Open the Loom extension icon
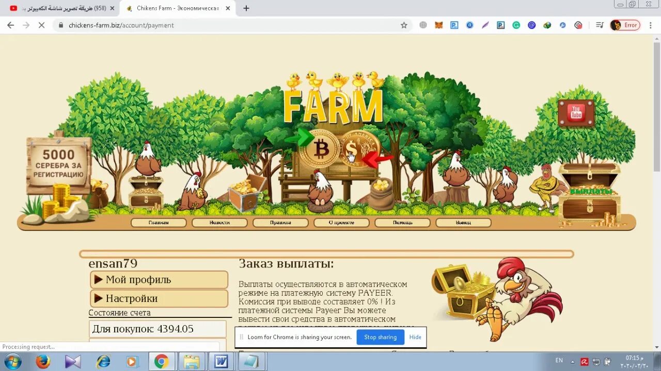This screenshot has height=371, width=661. (578, 25)
